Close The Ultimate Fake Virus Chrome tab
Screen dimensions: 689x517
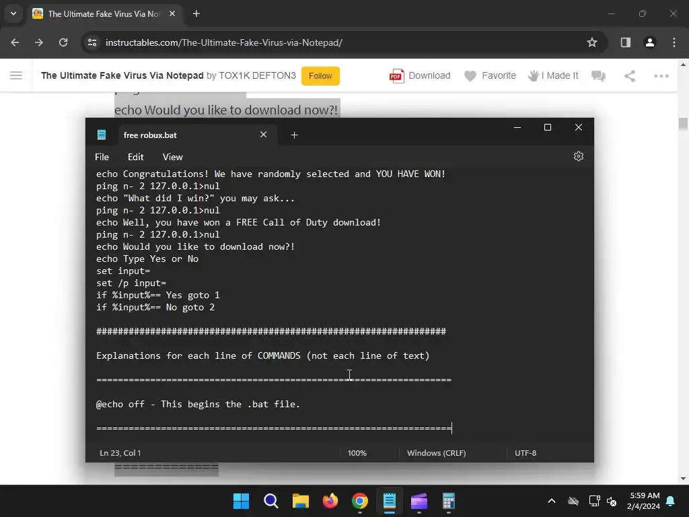point(172,13)
